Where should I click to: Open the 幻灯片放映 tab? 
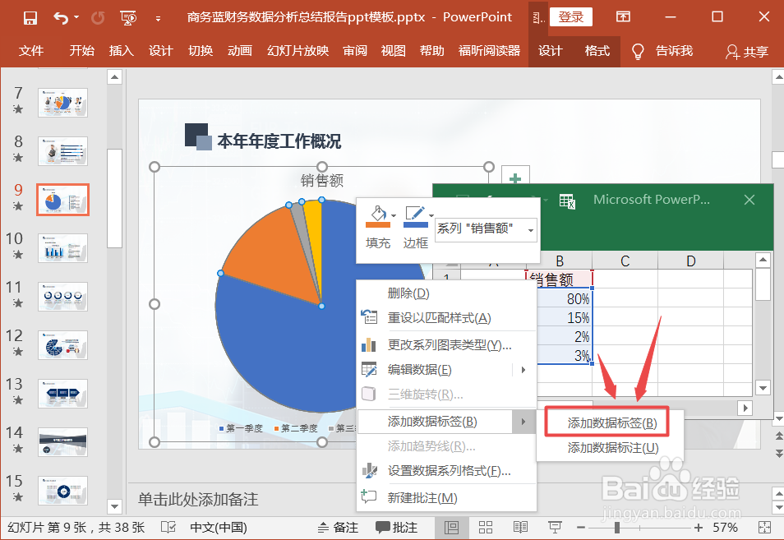(x=298, y=50)
